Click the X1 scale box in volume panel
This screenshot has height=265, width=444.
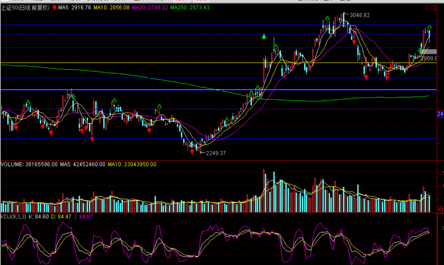pos(440,209)
